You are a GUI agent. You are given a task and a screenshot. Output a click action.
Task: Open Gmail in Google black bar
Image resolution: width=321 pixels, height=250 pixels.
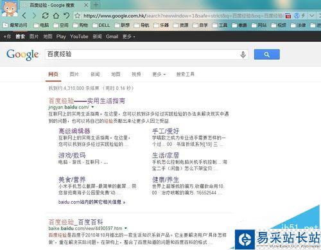112,37
